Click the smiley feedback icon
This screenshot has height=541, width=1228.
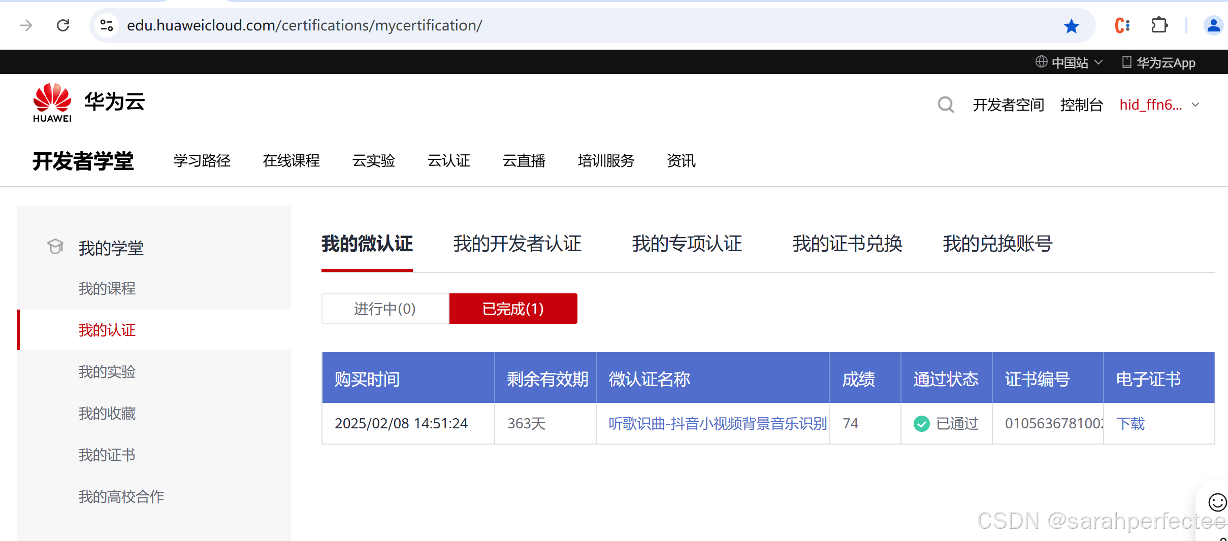point(1217,502)
